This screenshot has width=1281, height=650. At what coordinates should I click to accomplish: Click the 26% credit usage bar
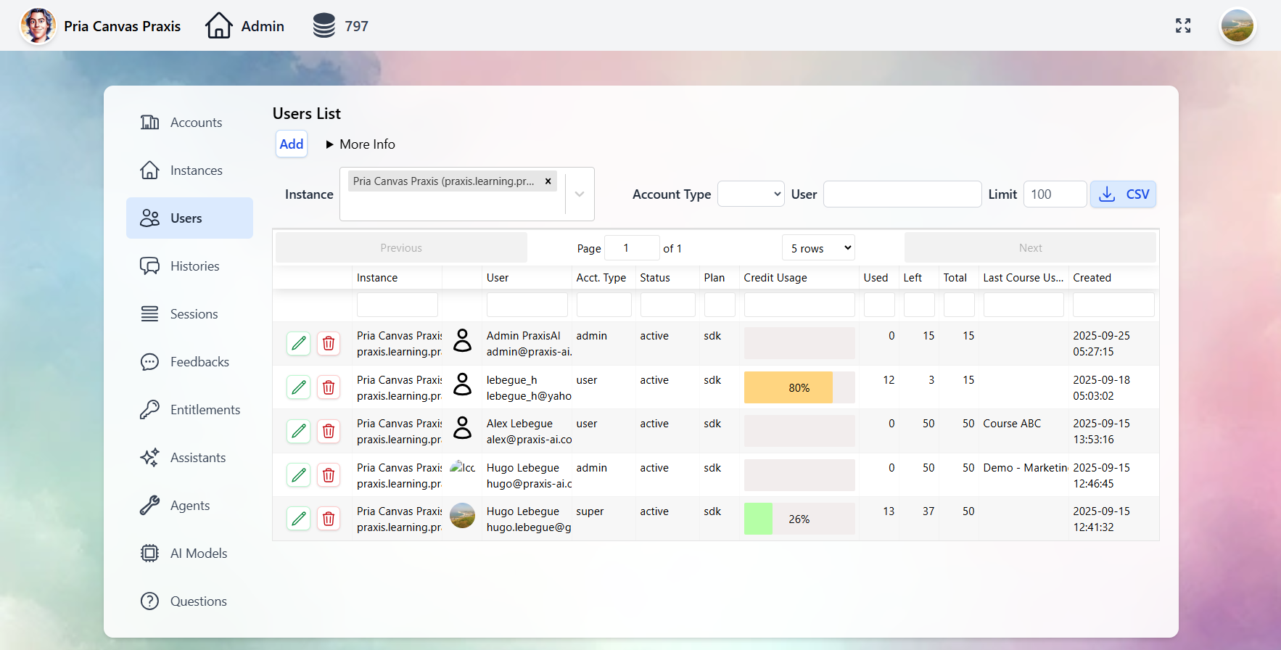pyautogui.click(x=799, y=519)
